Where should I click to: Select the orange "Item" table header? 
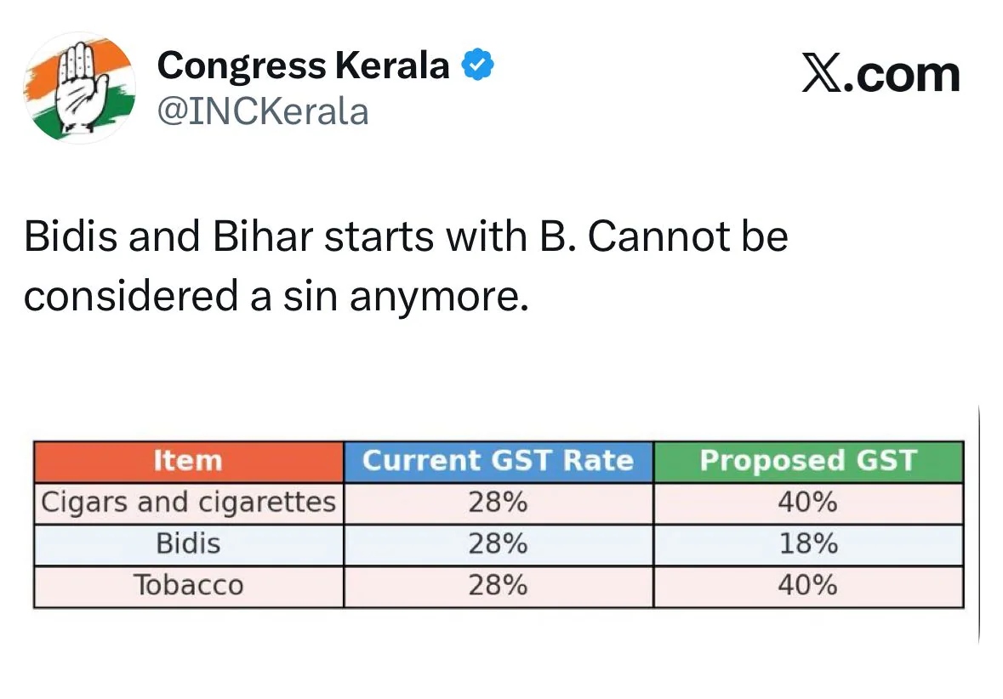tap(188, 461)
